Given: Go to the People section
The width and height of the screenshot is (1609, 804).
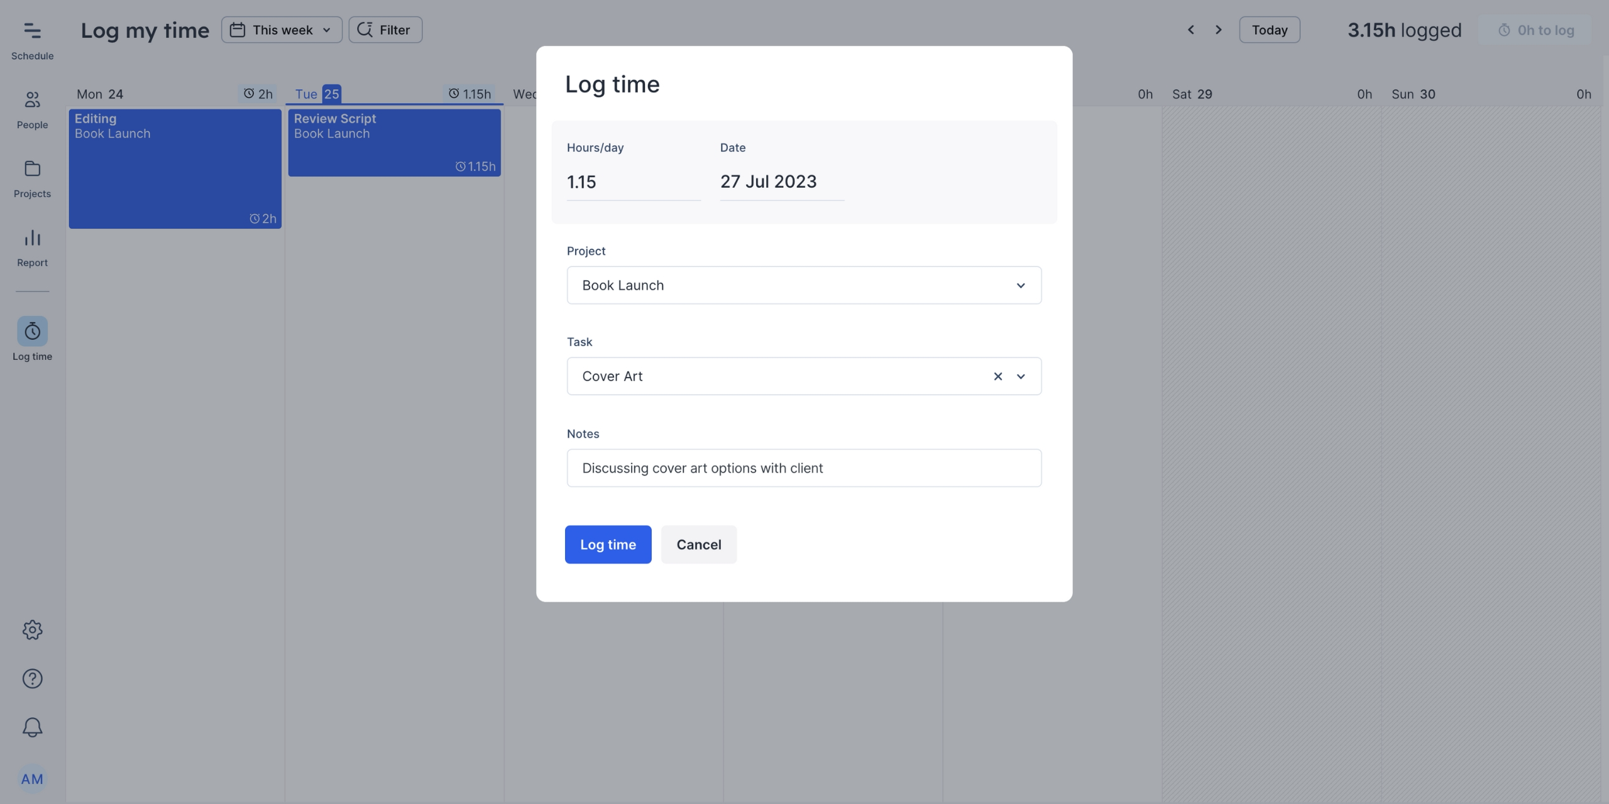Looking at the screenshot, I should [x=32, y=109].
